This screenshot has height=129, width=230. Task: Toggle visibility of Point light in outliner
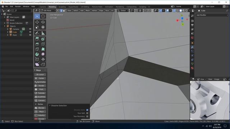(x=30, y=35)
